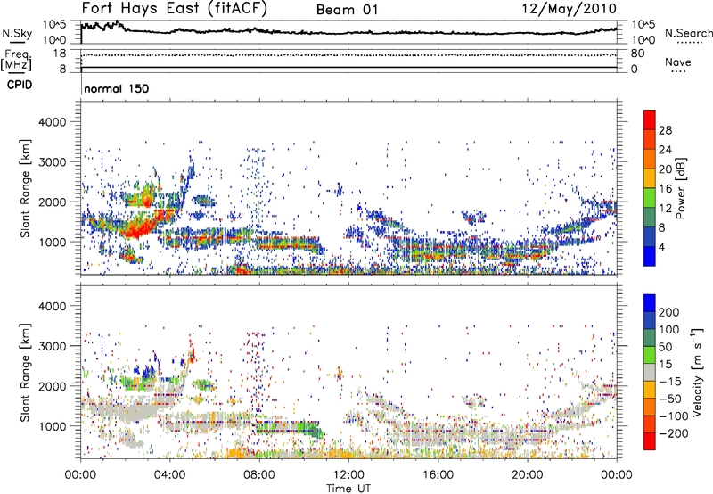This screenshot has width=713, height=494.
Task: Click the -200 label on Velocity color bar
Action: [673, 433]
